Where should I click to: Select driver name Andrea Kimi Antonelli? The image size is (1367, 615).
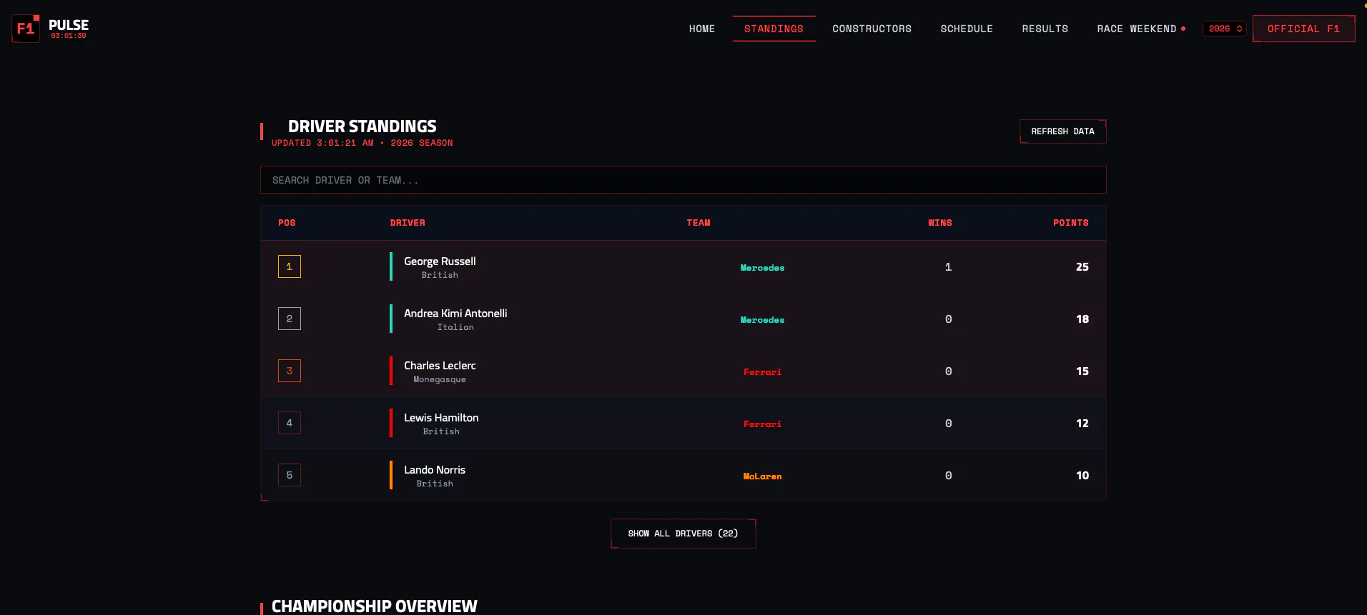[x=455, y=314]
